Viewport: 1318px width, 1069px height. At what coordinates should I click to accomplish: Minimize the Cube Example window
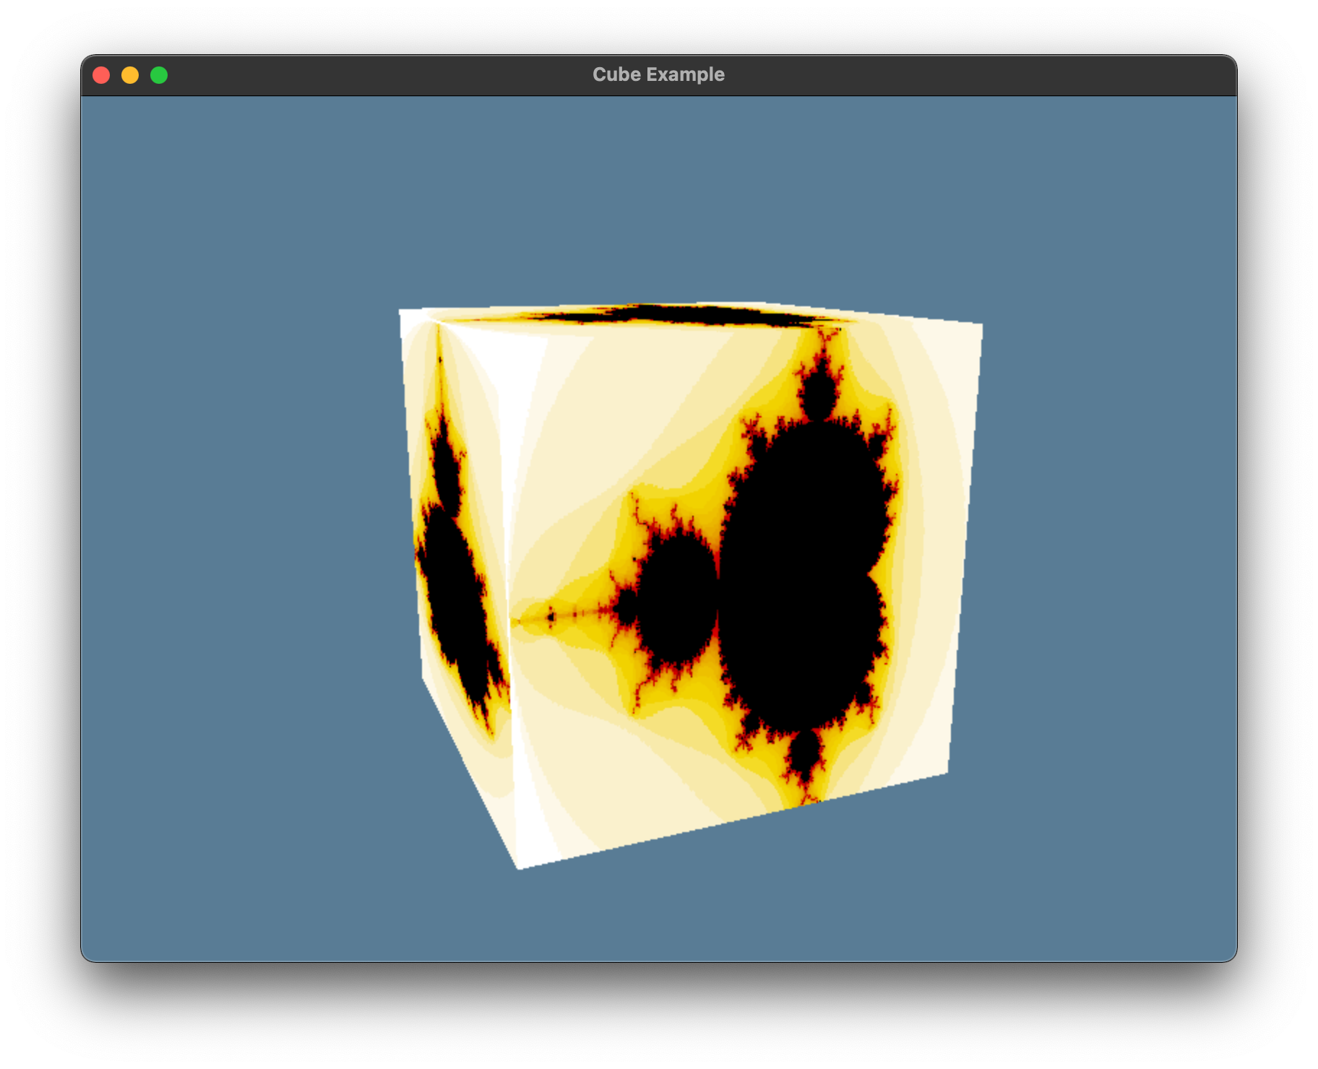pyautogui.click(x=130, y=75)
